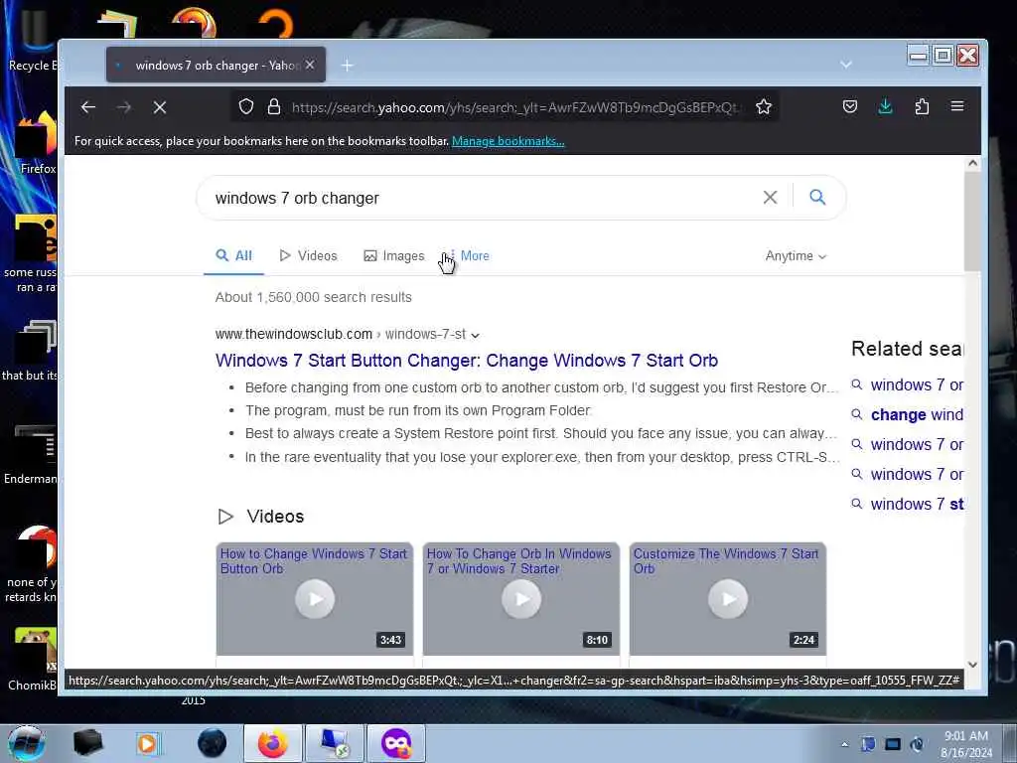Expand the thewindowsclub.com result options arrow
The image size is (1017, 763).
coord(476,336)
